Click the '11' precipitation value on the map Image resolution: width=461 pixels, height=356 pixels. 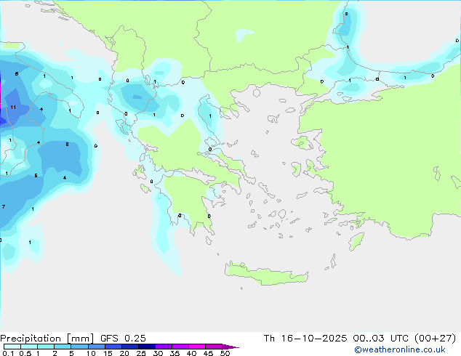tap(13, 108)
